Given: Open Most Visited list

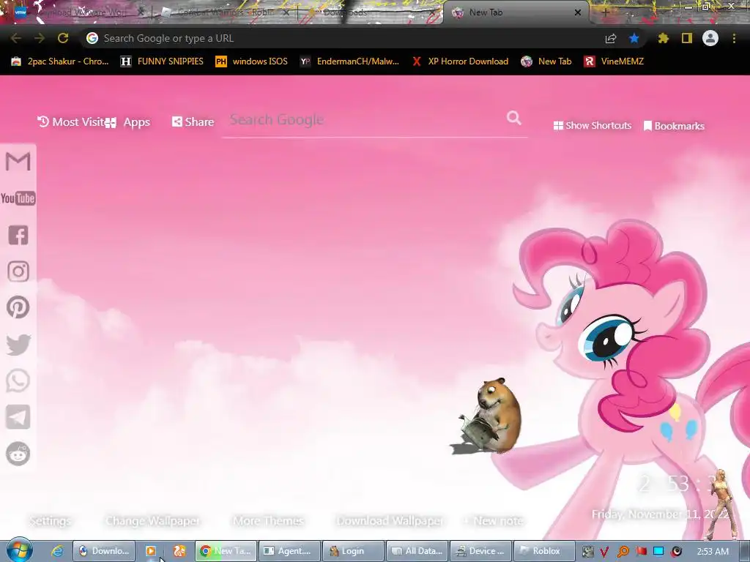Looking at the screenshot, I should tap(71, 122).
